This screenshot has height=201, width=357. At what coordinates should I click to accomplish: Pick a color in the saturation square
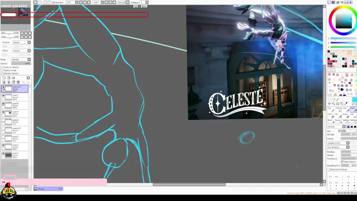point(344,20)
